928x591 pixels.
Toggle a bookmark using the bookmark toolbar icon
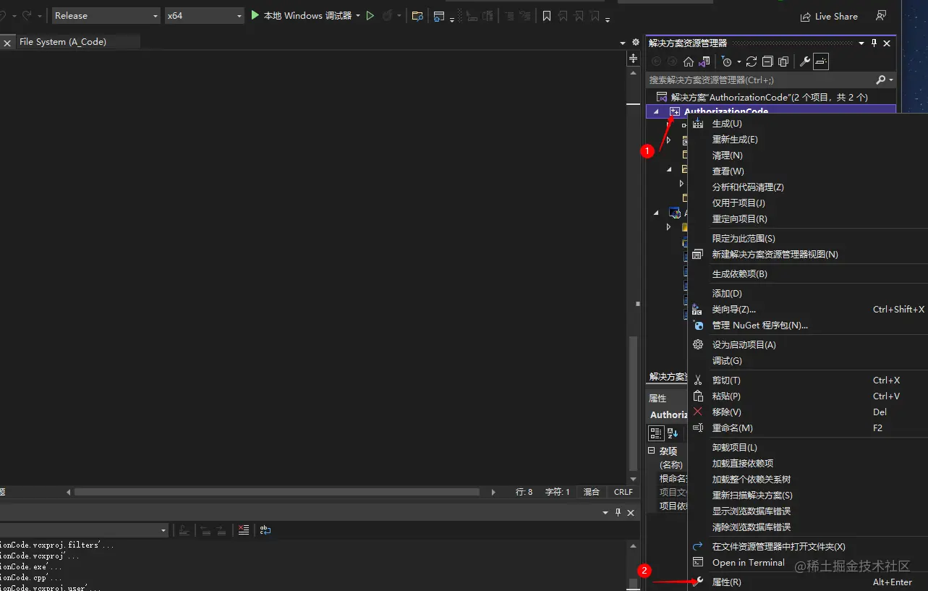click(x=547, y=15)
